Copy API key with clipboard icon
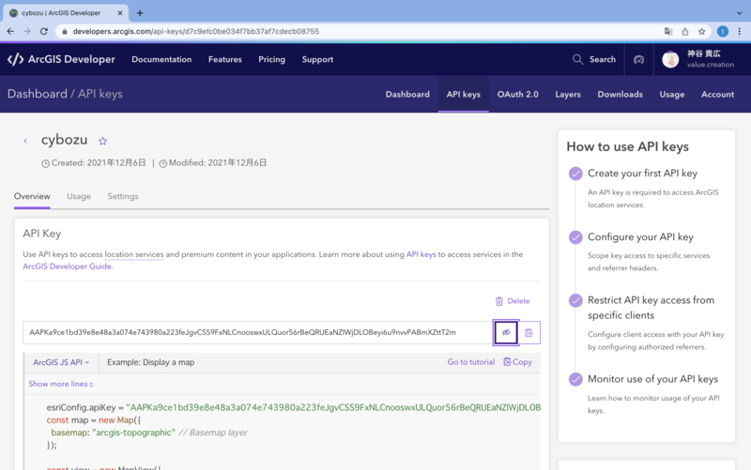 [x=529, y=333]
